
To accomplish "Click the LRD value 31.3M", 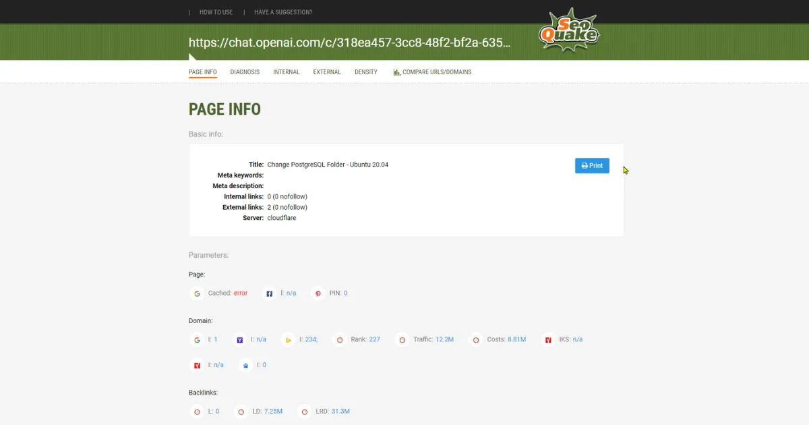I will [x=340, y=412].
